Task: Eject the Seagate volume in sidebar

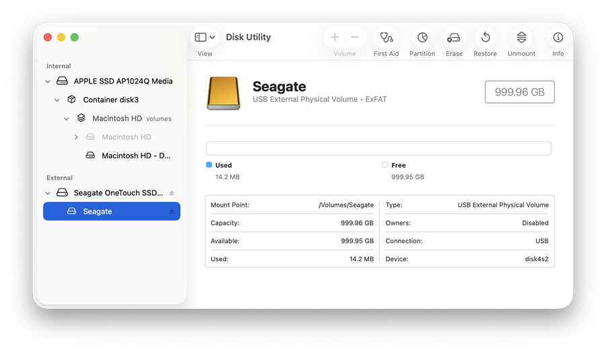Action: point(172,211)
